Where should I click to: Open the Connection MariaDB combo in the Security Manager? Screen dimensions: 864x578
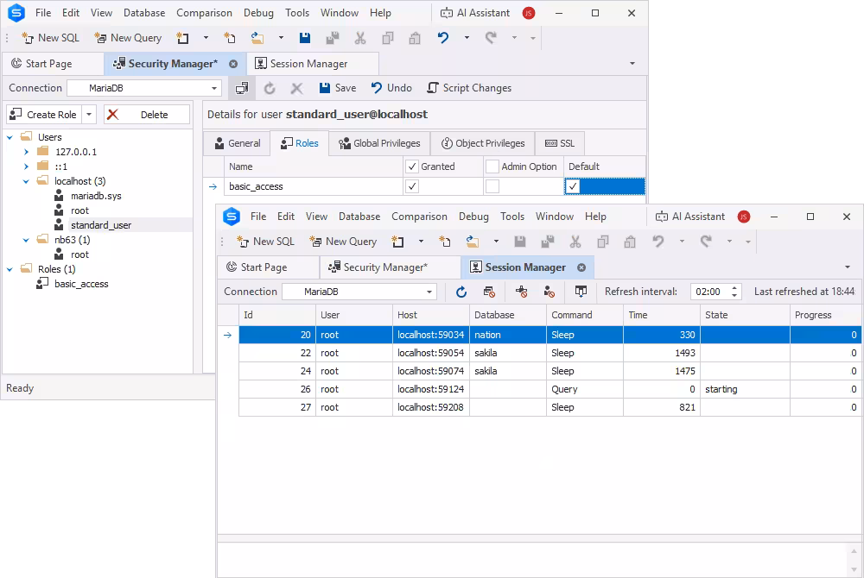144,88
